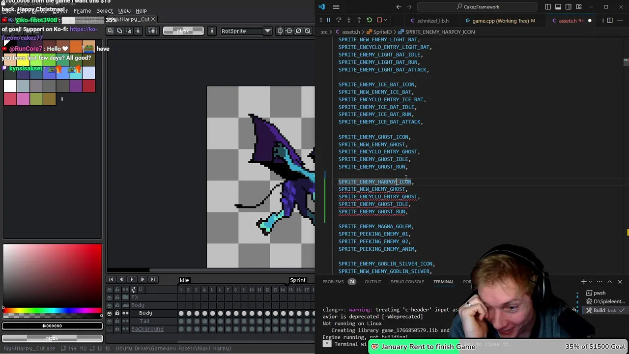Viewport: 629px width, 354px height.
Task: Pause the debugger in VS Code
Action: pos(328,20)
